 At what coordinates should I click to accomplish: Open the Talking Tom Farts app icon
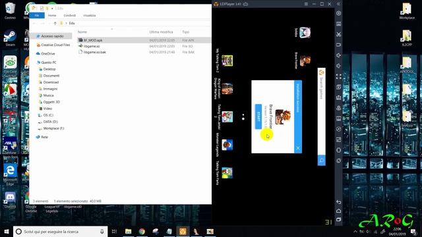227,172
